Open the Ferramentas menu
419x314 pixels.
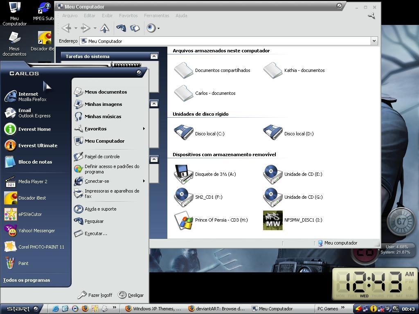point(157,16)
